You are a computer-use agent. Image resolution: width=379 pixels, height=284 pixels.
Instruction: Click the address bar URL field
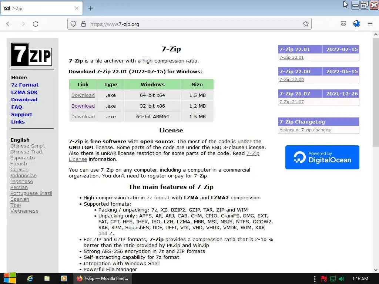tap(189, 24)
